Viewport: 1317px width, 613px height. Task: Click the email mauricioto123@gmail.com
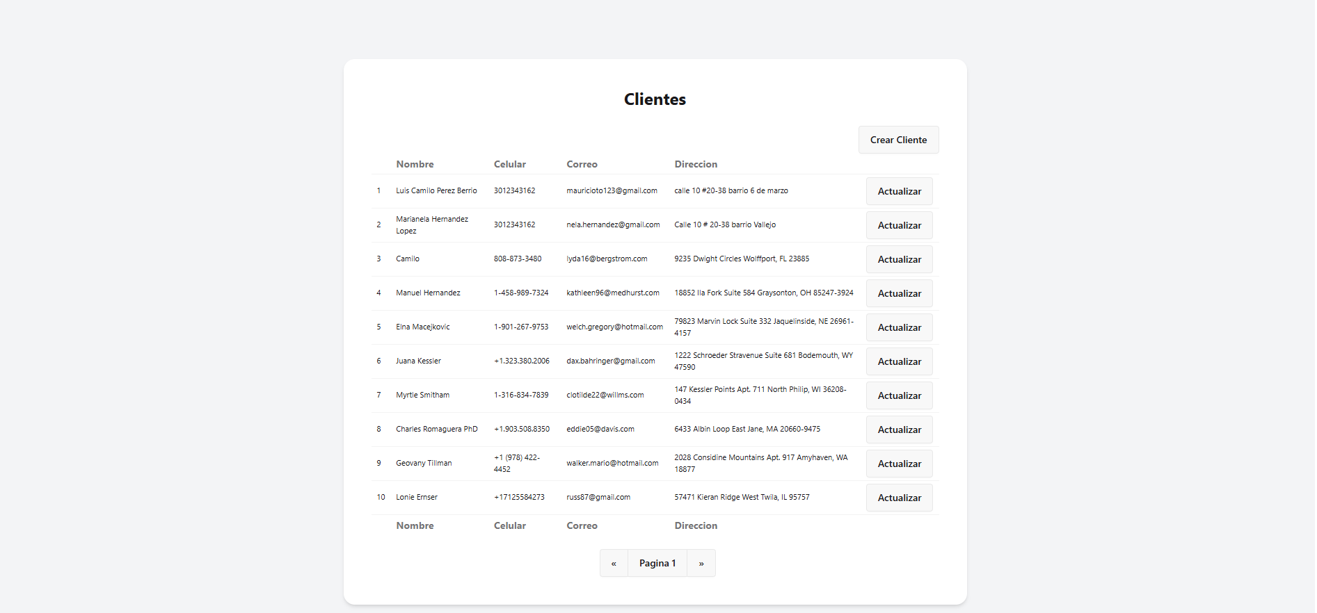[x=612, y=190]
